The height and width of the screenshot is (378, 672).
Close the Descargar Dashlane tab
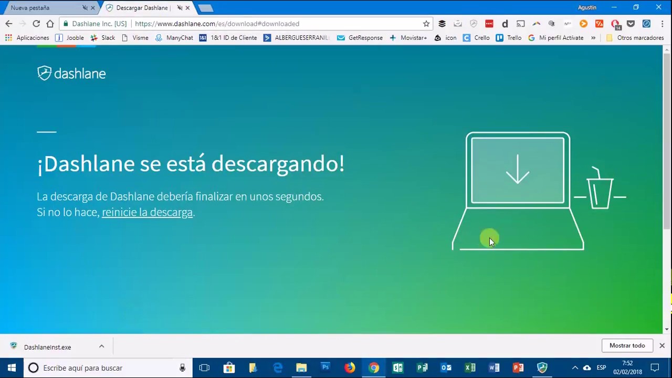187,8
